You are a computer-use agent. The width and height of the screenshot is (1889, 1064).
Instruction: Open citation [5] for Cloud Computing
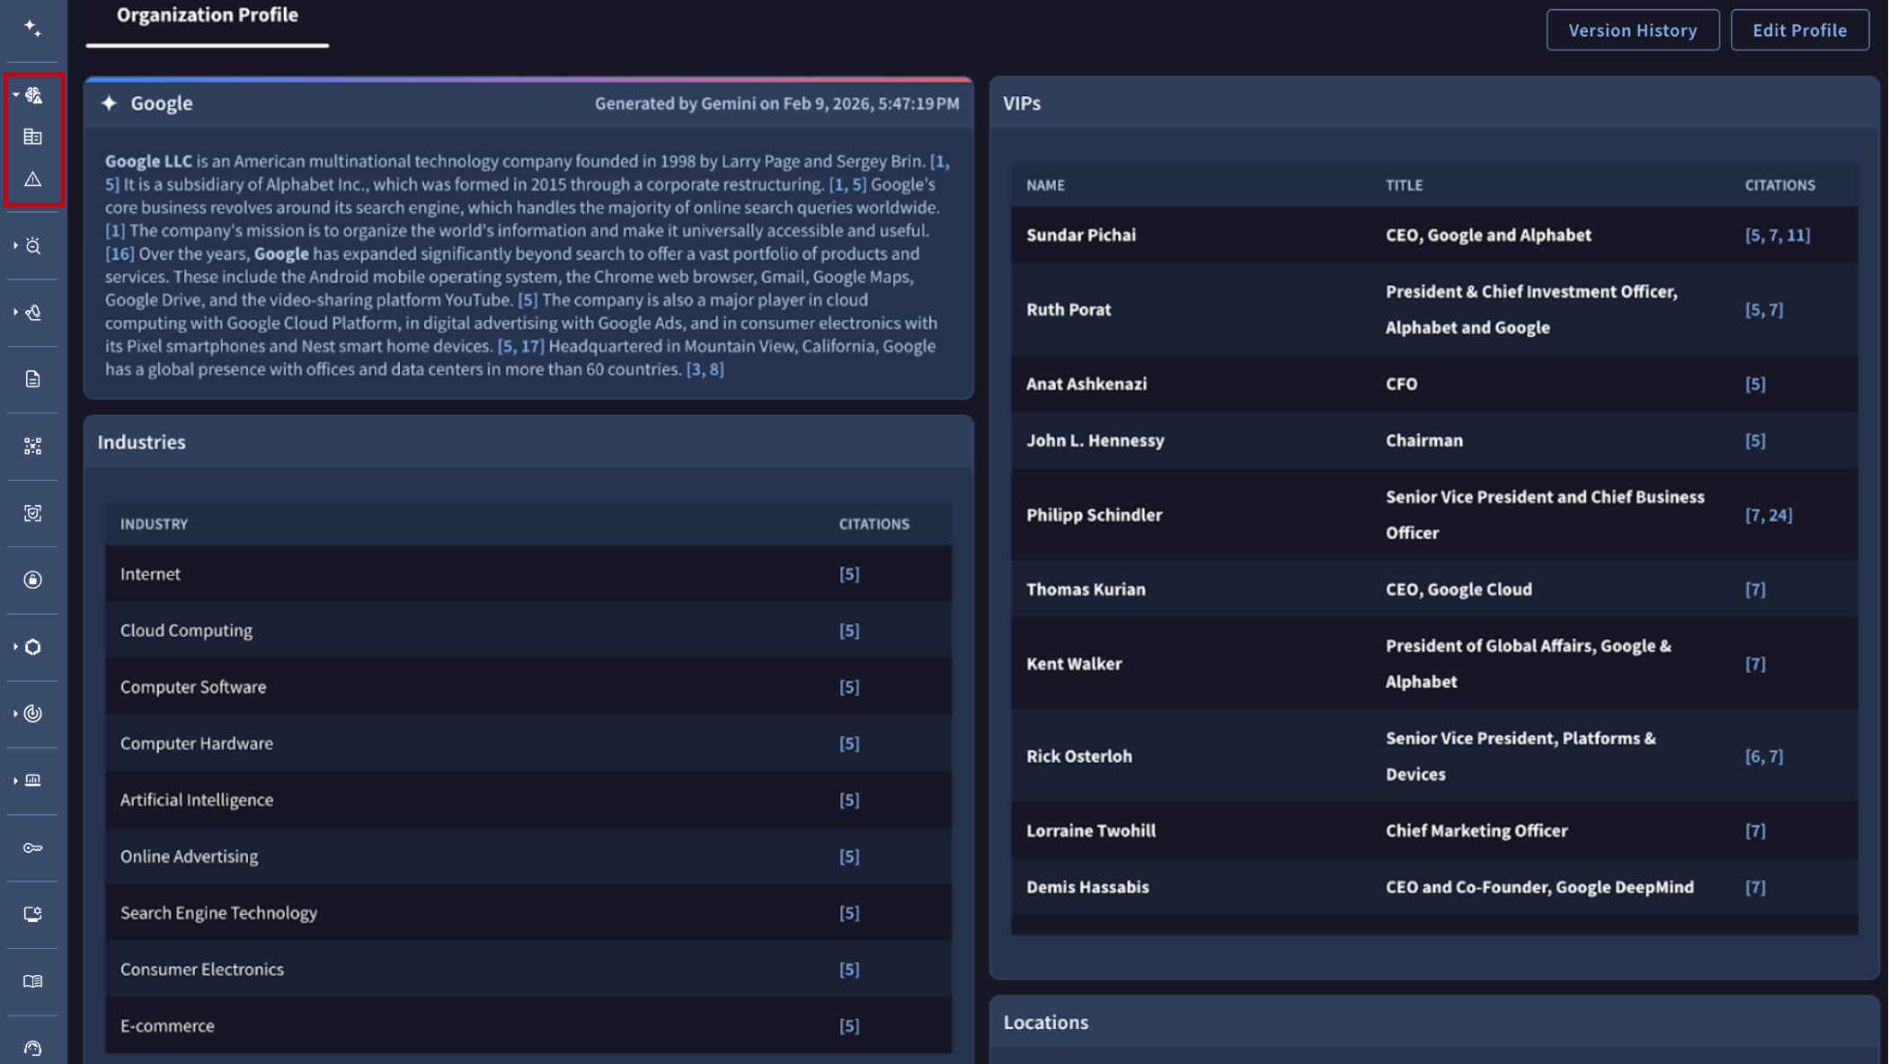(x=849, y=630)
